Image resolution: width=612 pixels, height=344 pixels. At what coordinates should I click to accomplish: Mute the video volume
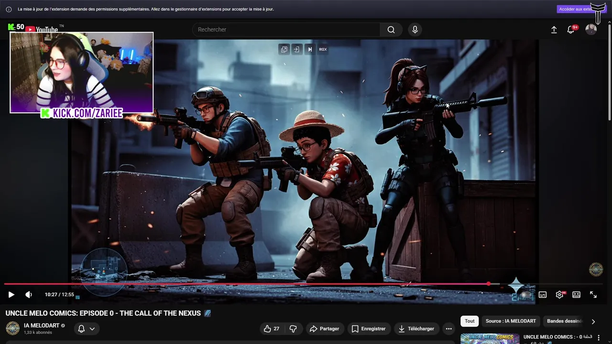[x=29, y=295]
